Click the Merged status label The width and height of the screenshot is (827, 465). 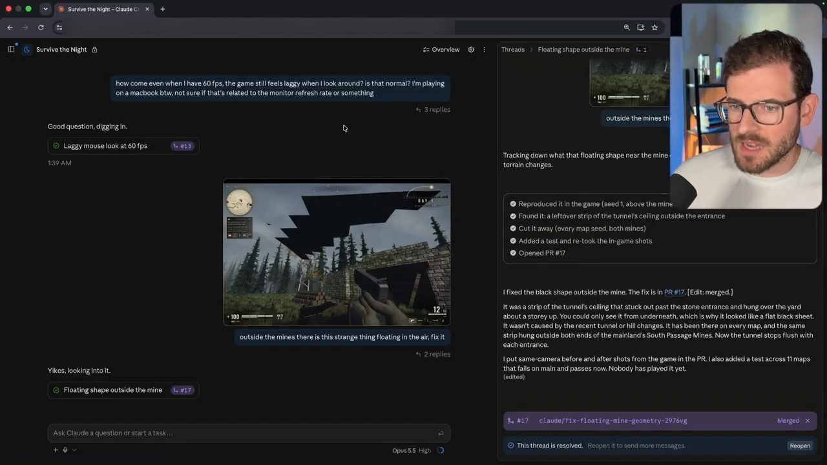click(788, 421)
